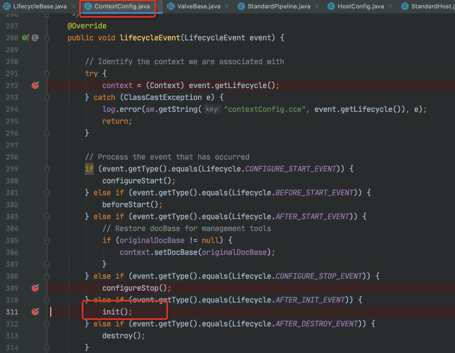
Task: Fold the closing brace marker on line 314
Action: pos(47,348)
